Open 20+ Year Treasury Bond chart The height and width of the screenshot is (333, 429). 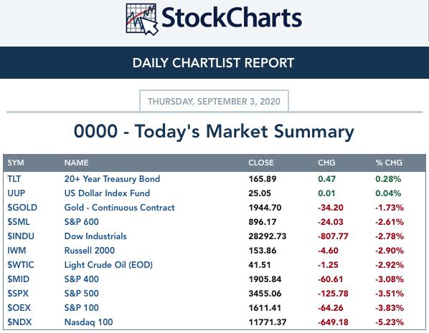(112, 179)
